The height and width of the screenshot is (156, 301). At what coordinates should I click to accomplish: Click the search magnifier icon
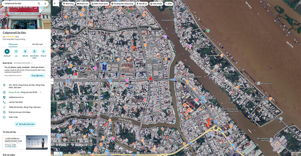point(39,4)
